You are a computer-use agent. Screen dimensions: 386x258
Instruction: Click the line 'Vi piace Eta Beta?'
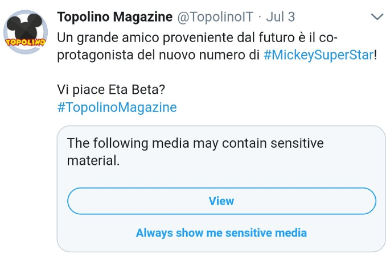pyautogui.click(x=111, y=89)
